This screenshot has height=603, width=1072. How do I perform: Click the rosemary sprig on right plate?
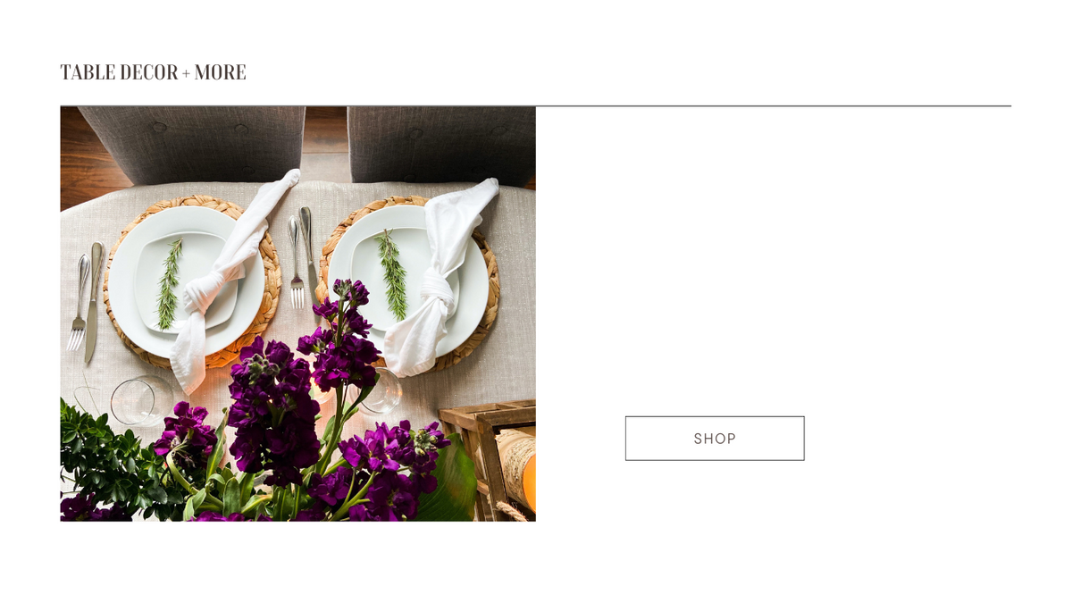pos(392,274)
